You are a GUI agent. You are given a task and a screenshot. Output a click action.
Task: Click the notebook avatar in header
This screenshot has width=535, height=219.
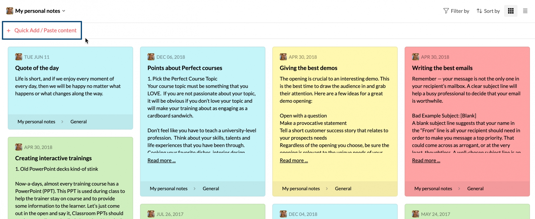pos(10,11)
